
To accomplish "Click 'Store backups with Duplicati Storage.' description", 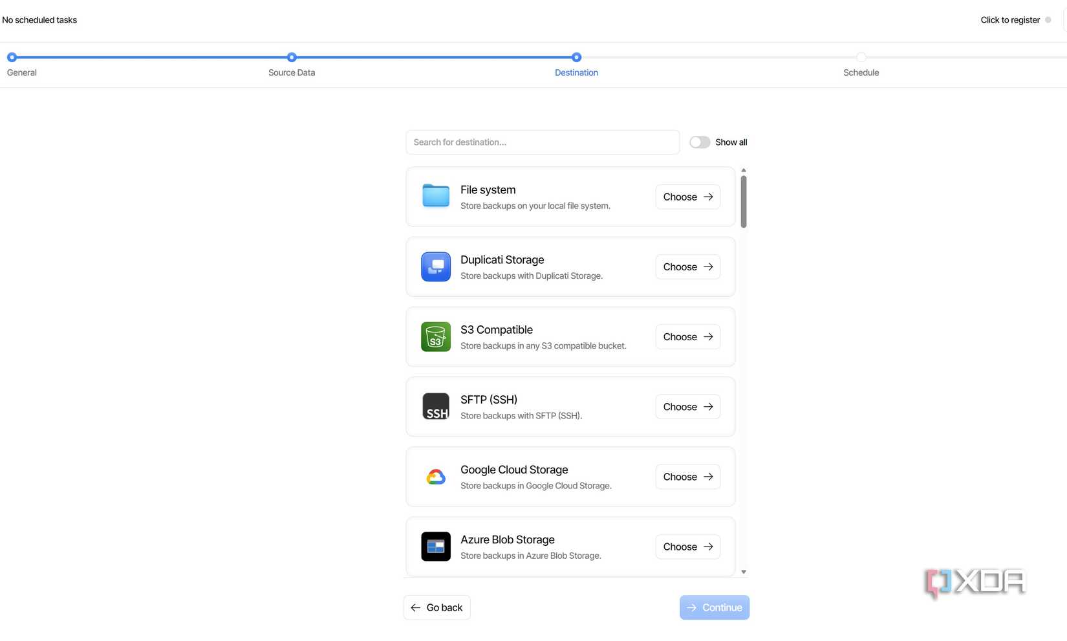I will coord(532,276).
